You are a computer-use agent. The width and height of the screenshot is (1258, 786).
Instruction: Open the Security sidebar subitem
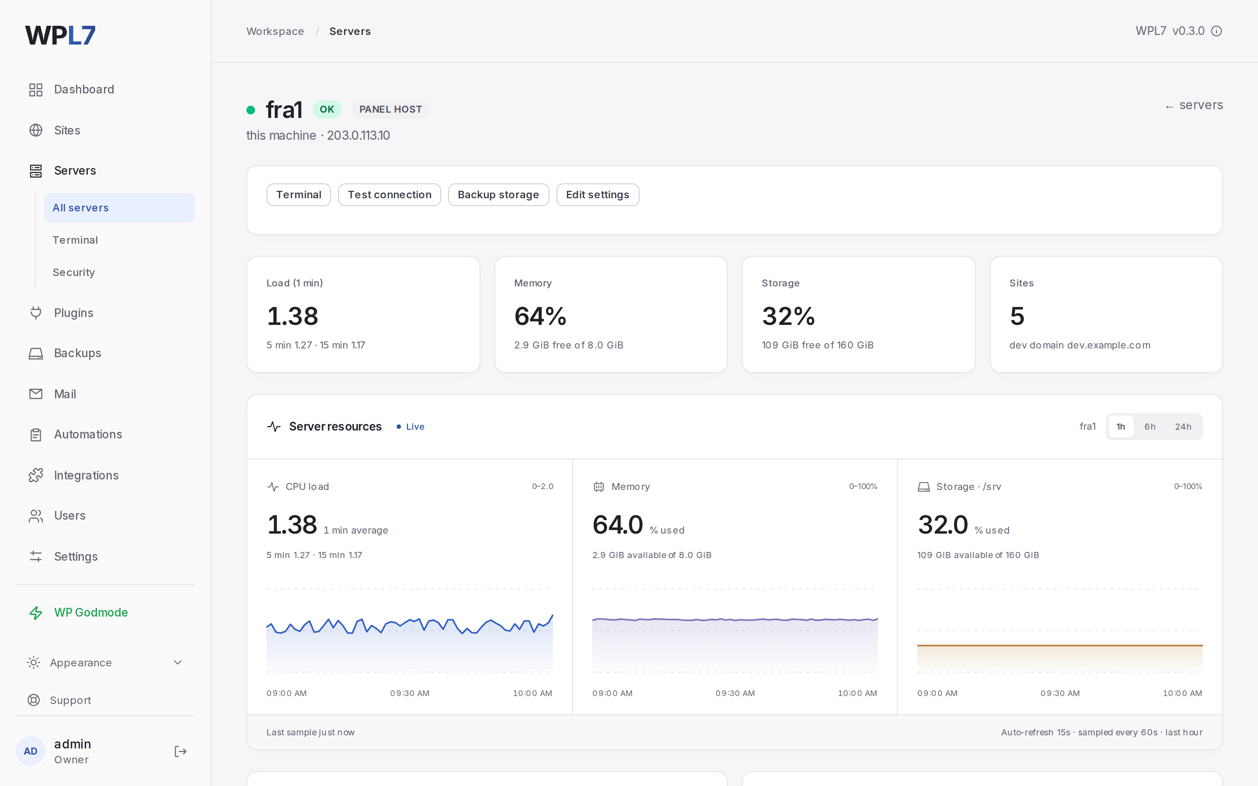(x=119, y=272)
